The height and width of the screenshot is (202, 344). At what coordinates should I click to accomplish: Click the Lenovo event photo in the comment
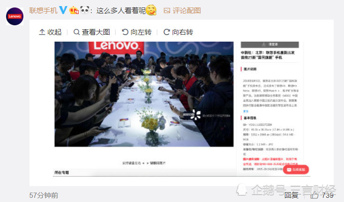pyautogui.click(x=144, y=94)
